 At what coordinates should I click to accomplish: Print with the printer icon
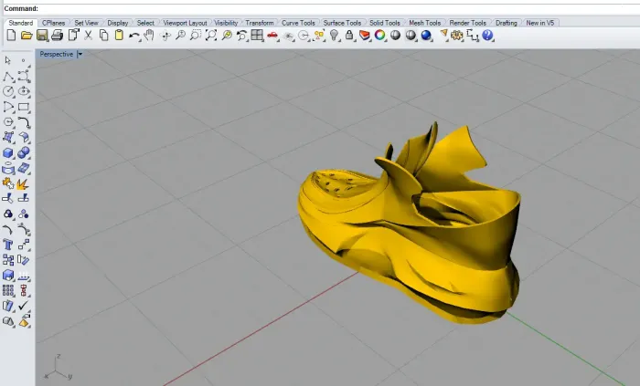pyautogui.click(x=57, y=36)
